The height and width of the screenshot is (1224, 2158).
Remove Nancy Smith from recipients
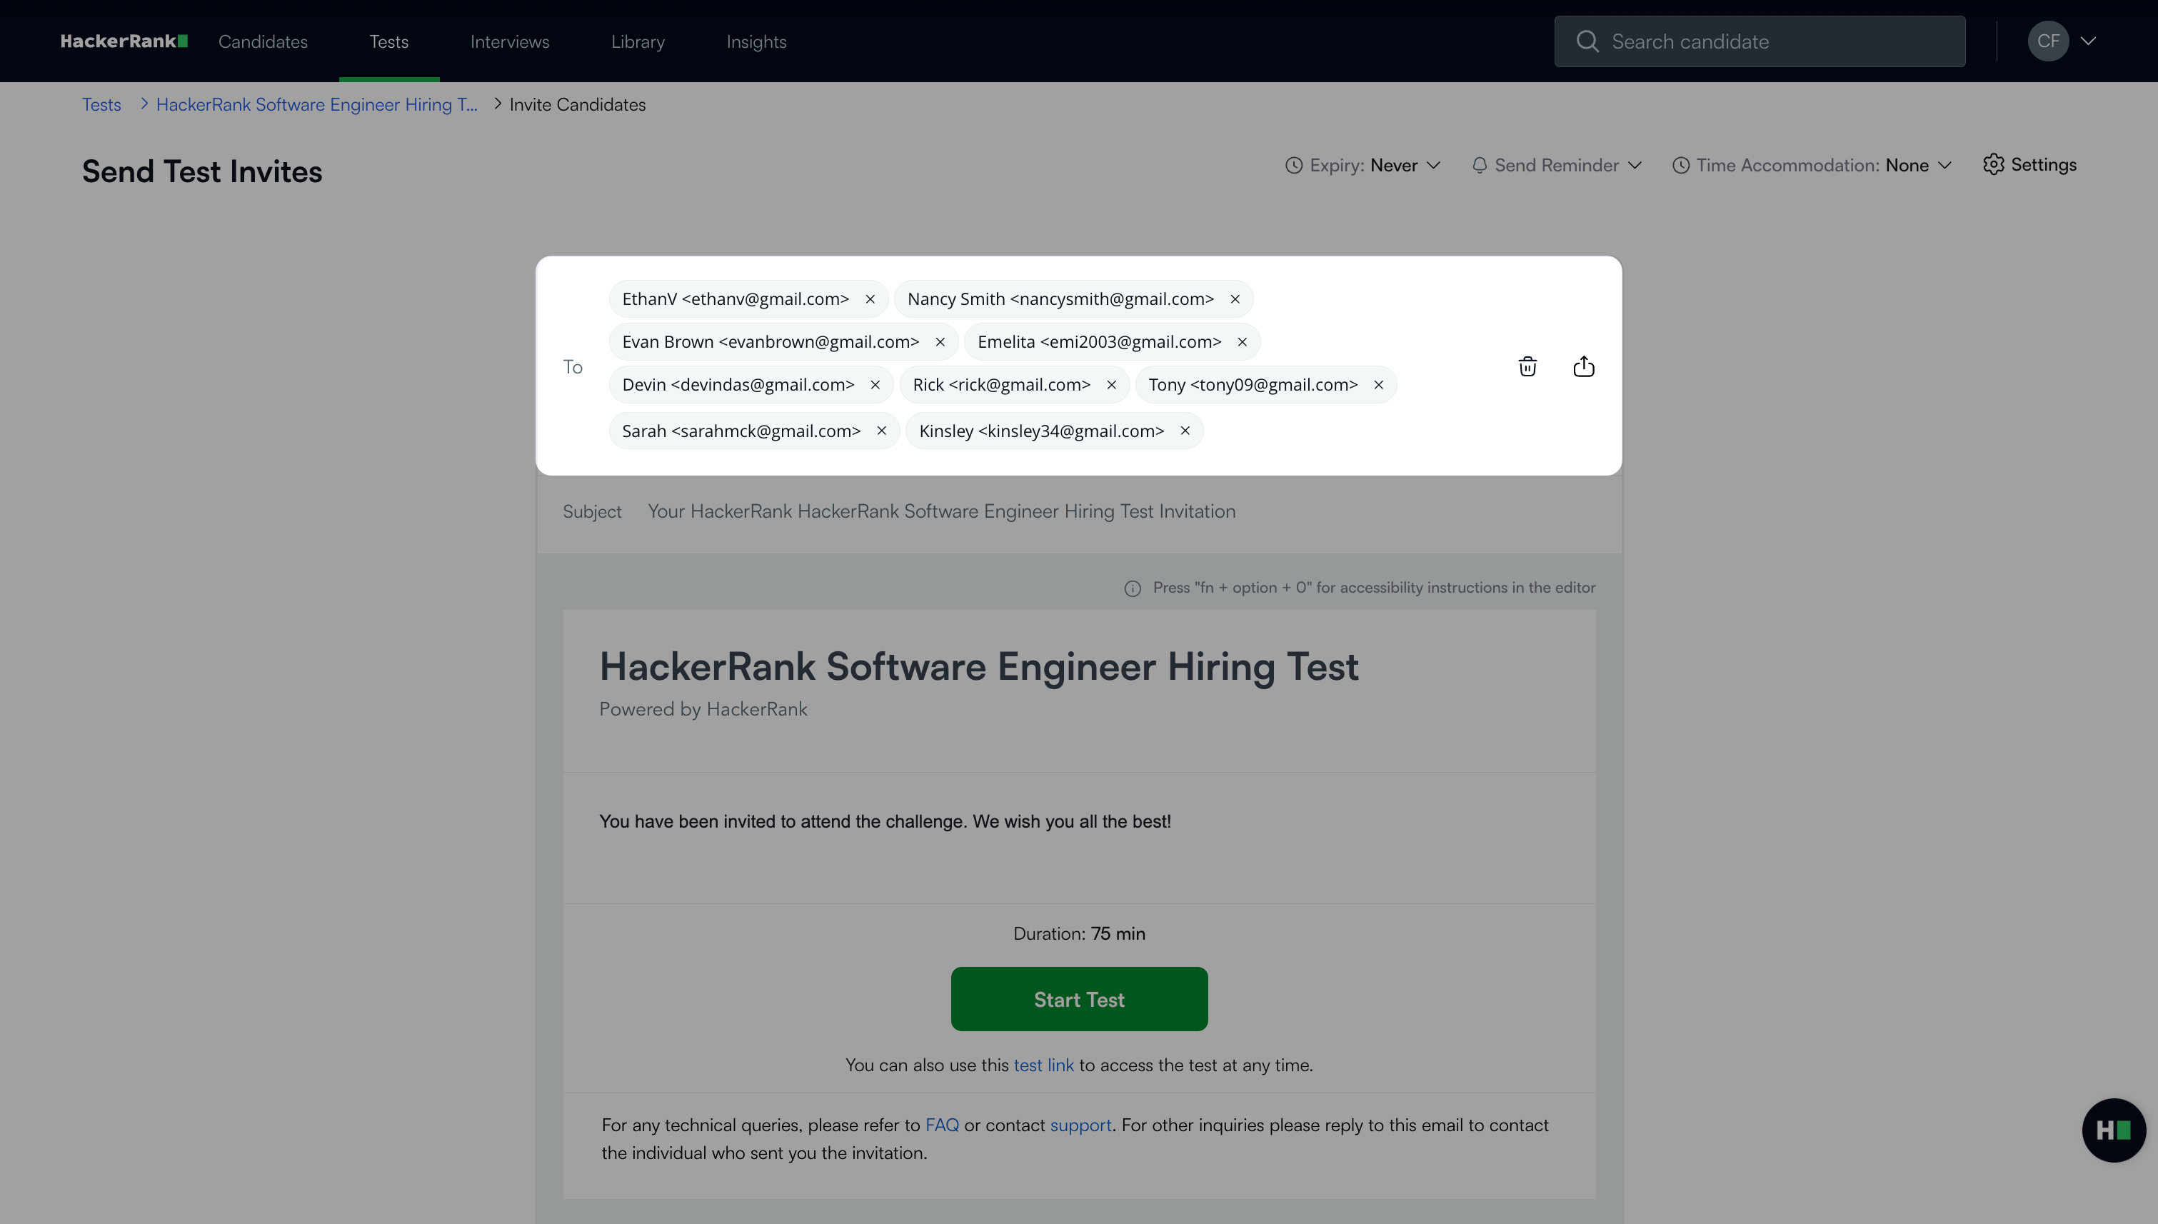[1235, 299]
